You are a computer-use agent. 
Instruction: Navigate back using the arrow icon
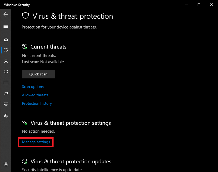pyautogui.click(x=6, y=14)
